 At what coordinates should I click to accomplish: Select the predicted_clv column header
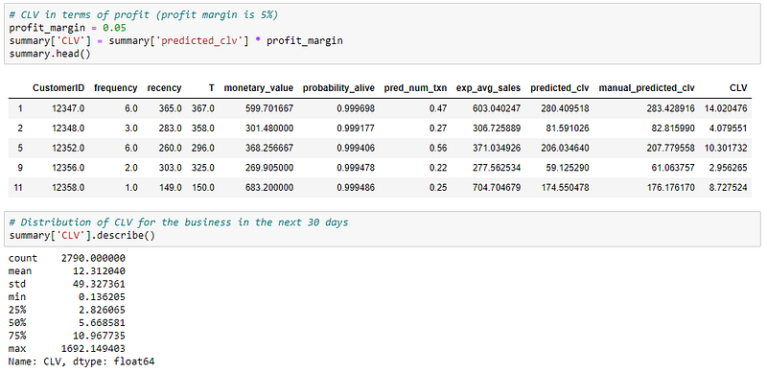point(560,88)
